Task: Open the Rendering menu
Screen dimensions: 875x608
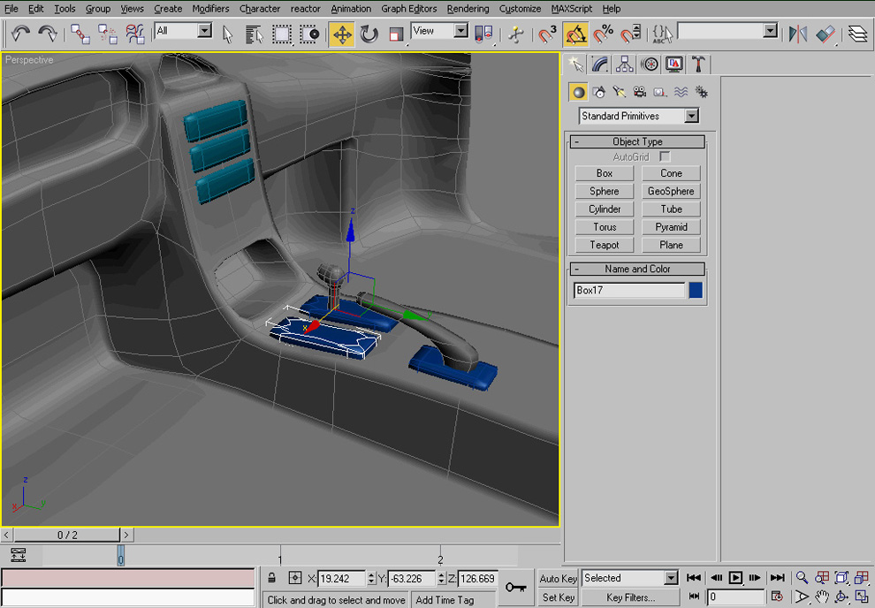Action: [468, 9]
